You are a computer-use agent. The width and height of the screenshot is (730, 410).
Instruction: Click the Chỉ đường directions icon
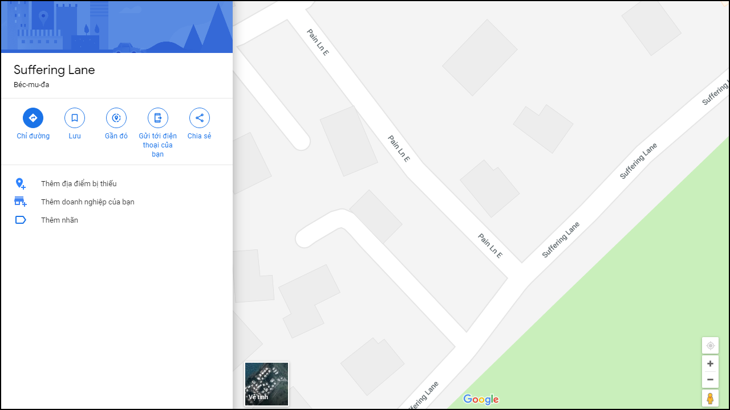pyautogui.click(x=33, y=118)
